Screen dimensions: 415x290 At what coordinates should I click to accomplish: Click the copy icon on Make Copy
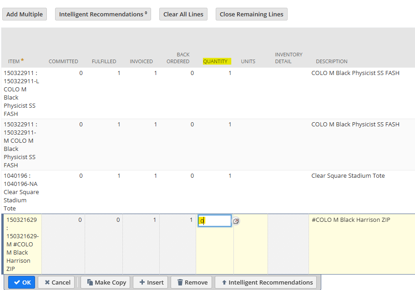coord(90,282)
